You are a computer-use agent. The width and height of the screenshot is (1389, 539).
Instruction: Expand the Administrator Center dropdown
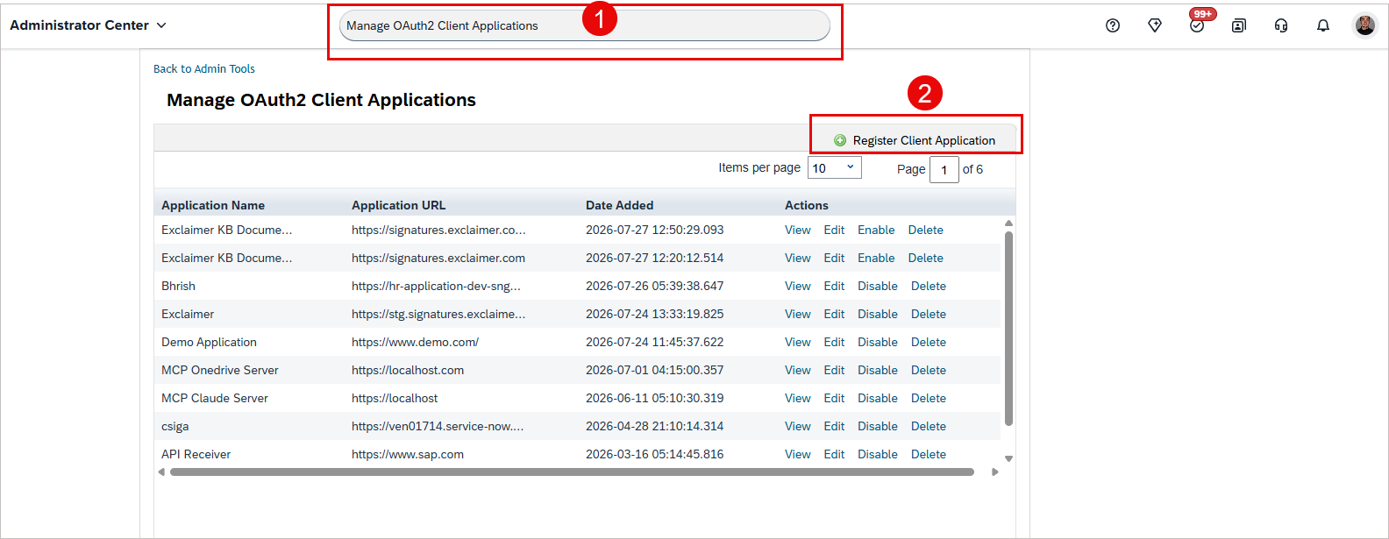(88, 25)
